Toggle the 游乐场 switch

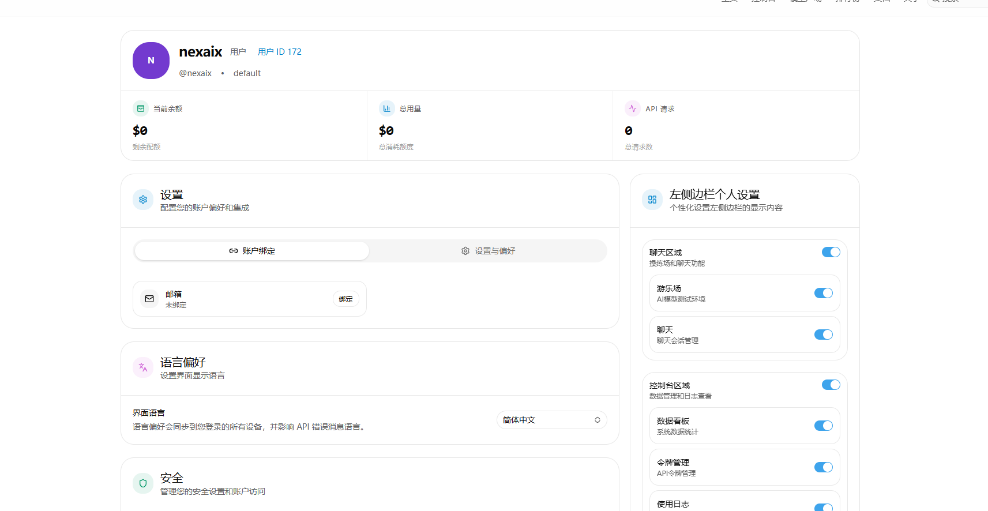824,293
